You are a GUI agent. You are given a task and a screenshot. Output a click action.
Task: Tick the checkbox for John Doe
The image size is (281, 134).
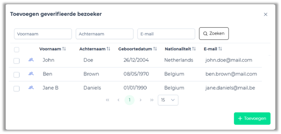(17, 61)
